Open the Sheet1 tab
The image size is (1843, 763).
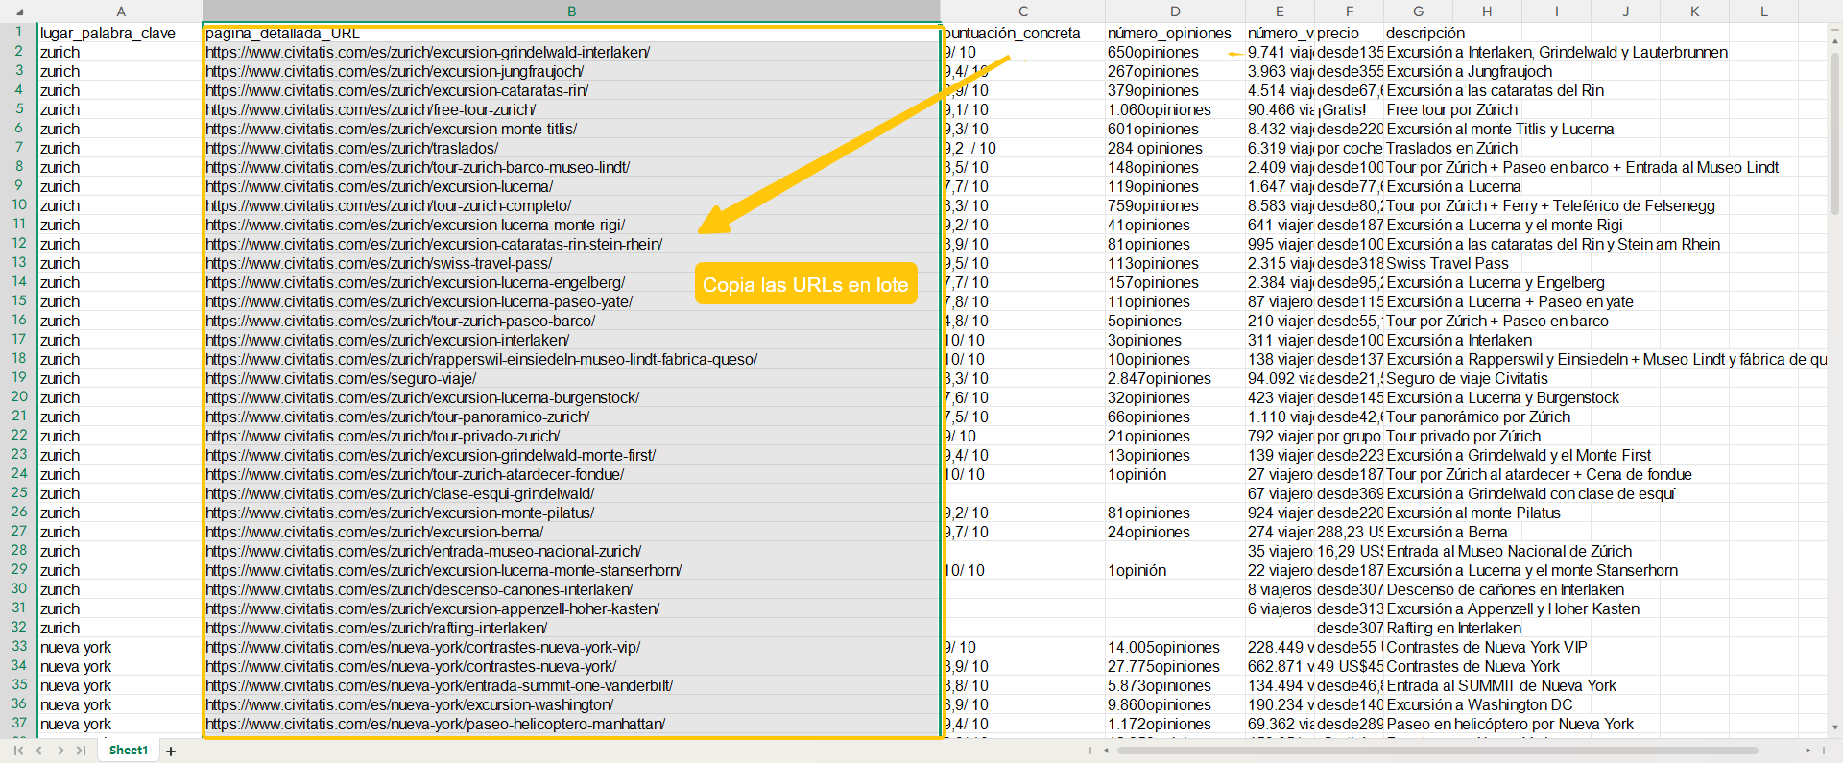(x=129, y=751)
